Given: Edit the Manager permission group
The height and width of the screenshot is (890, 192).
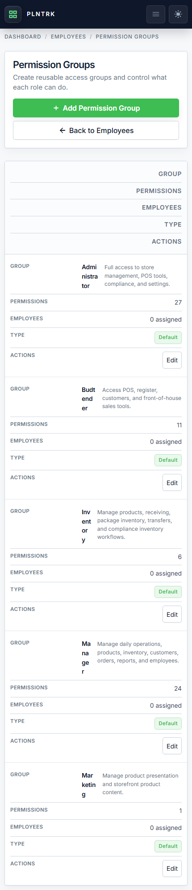Looking at the screenshot, I should (x=172, y=746).
